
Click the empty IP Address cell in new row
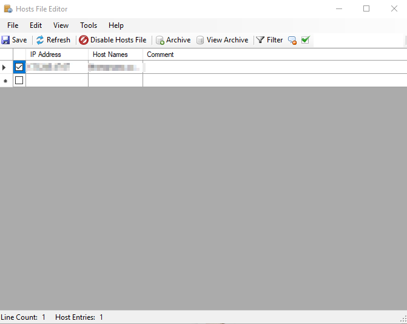pos(56,81)
